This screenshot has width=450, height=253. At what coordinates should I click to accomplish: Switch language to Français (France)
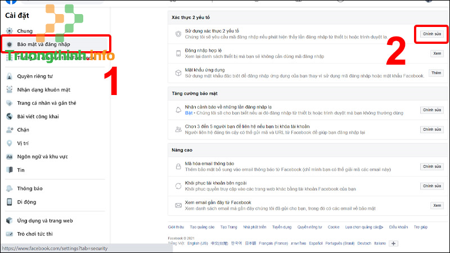click(x=273, y=243)
